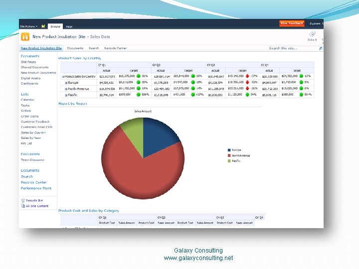Image resolution: width=359 pixels, height=269 pixels.
Task: Click the Search this site input field
Action: (x=293, y=48)
